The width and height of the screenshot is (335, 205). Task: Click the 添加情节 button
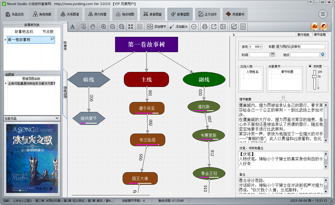(157, 26)
